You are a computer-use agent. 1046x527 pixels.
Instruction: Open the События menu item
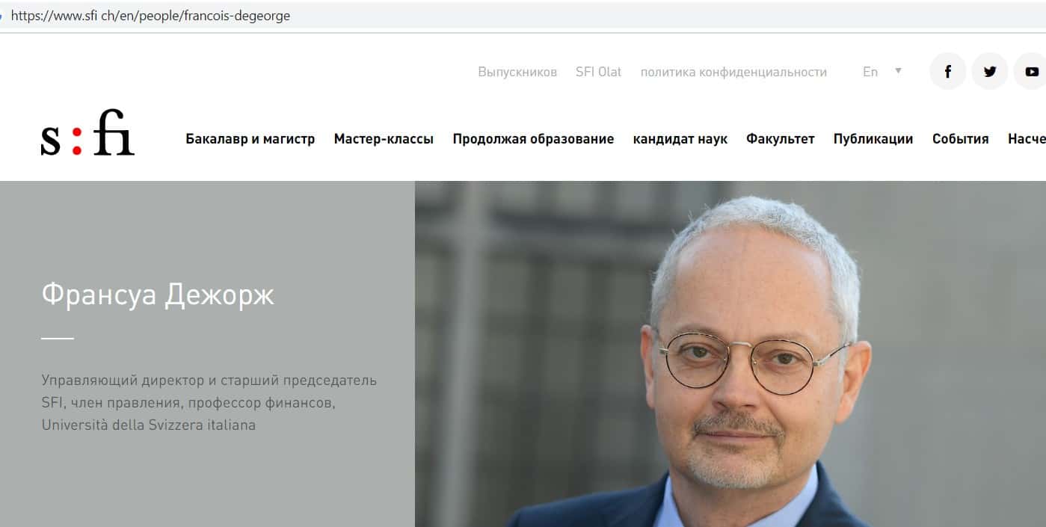961,139
